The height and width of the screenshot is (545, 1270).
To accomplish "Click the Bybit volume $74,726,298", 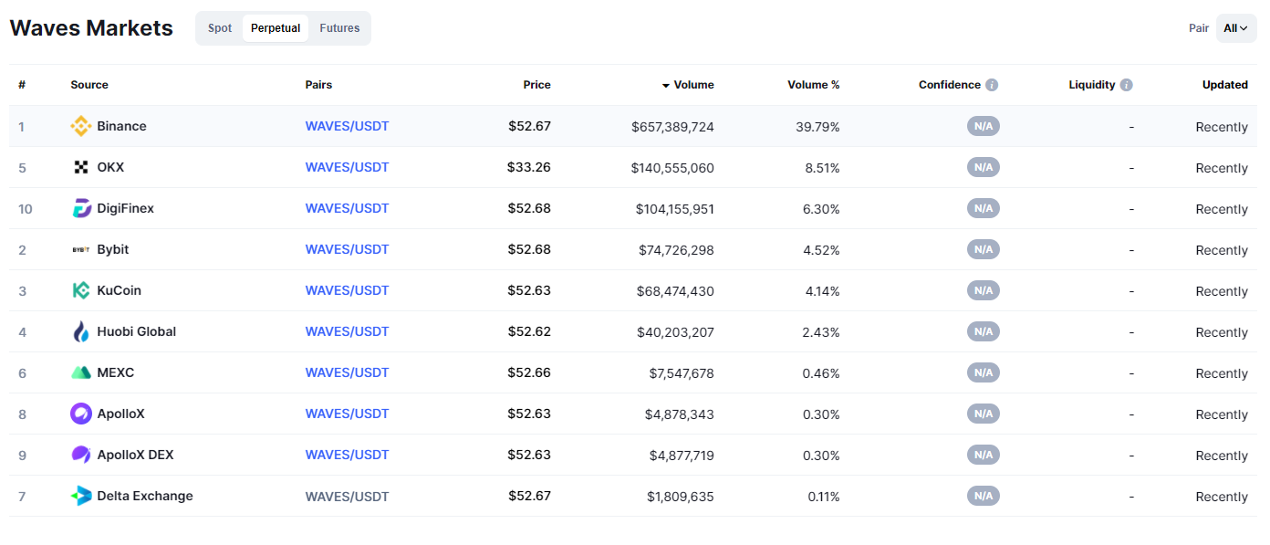I will [x=677, y=250].
